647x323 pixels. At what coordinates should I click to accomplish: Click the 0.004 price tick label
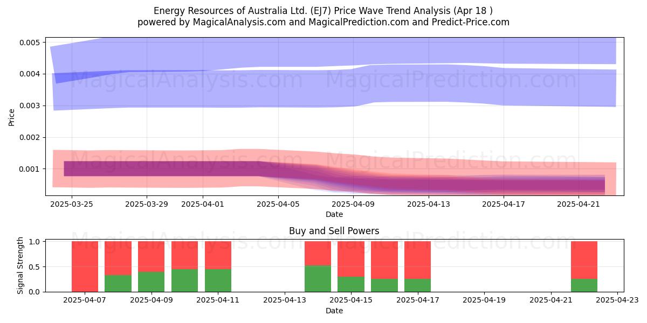pos(31,74)
